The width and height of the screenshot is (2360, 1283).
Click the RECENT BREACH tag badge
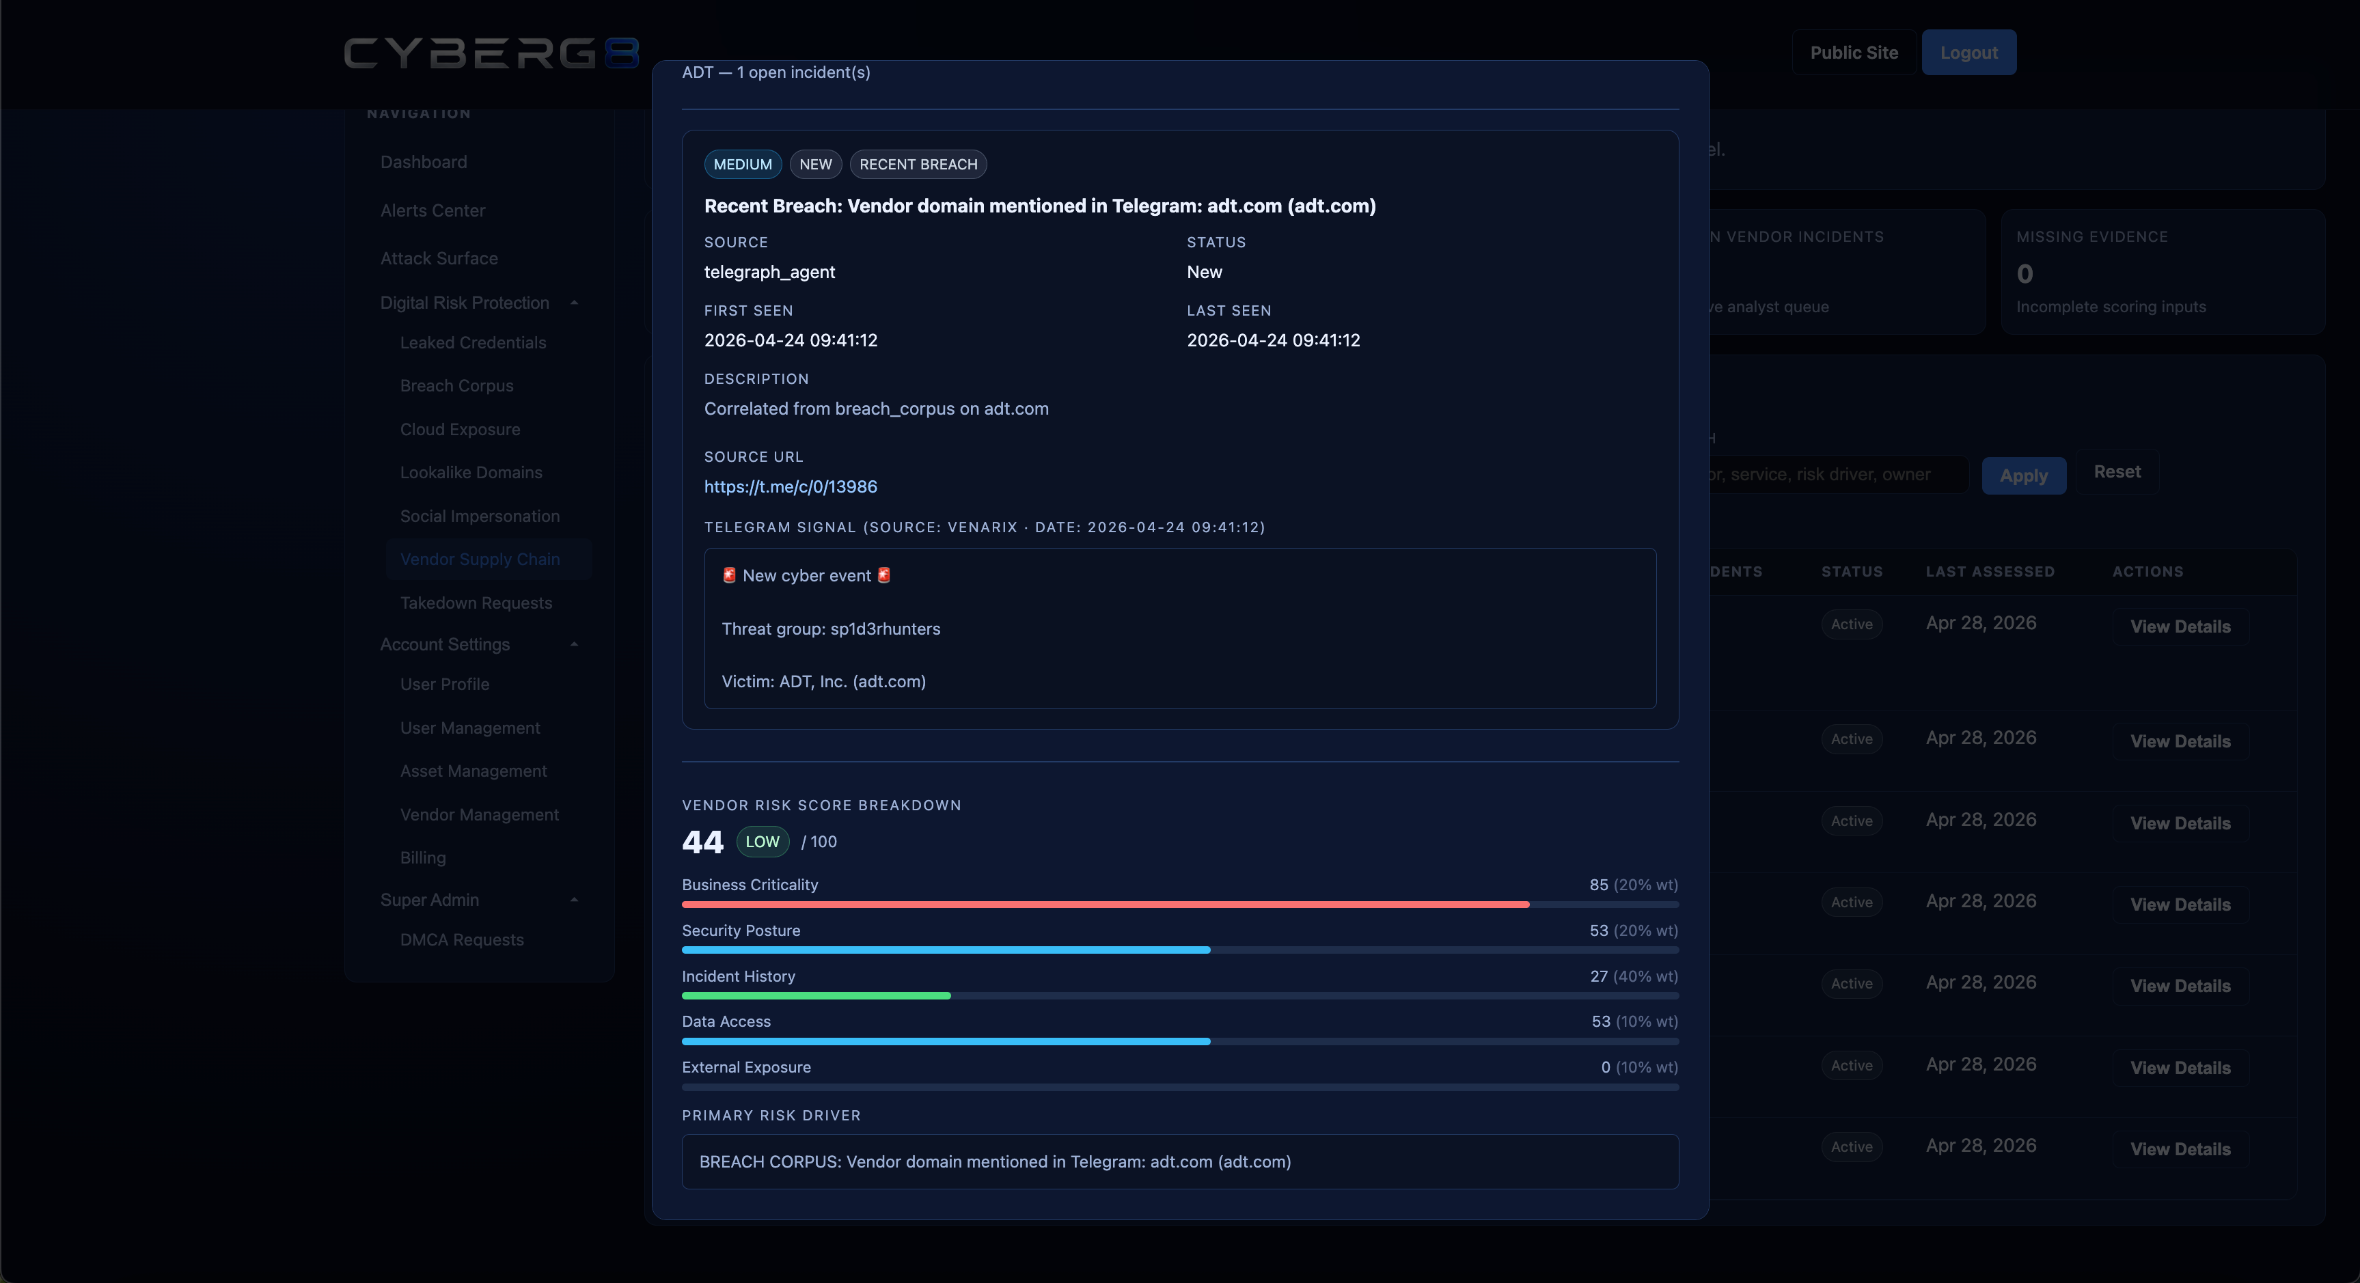coord(918,164)
